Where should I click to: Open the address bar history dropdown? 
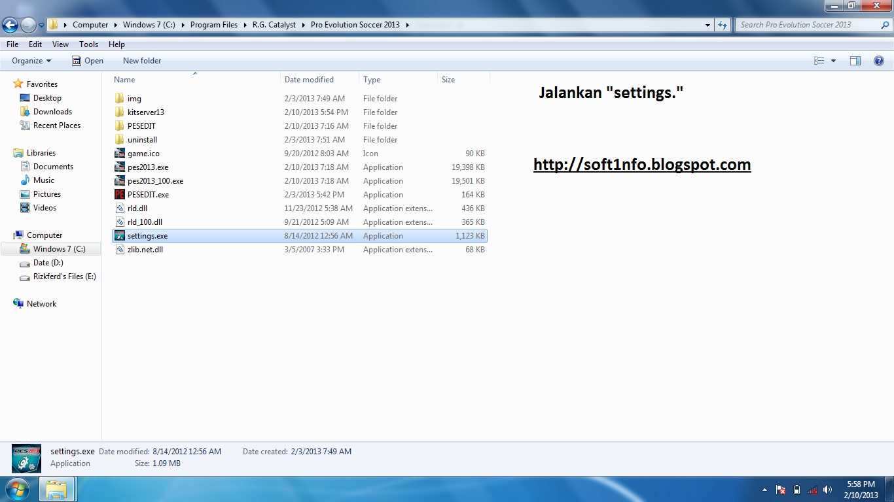pos(708,25)
